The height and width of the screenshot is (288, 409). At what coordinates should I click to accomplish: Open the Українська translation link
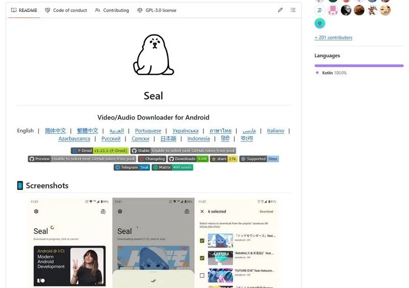click(x=185, y=131)
